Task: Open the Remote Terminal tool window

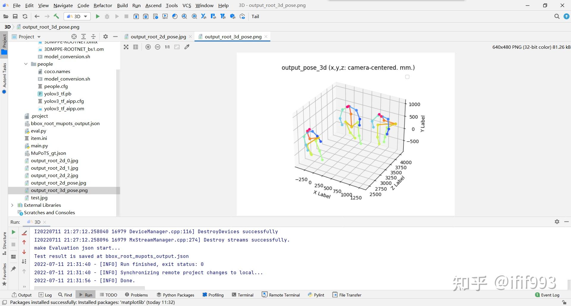Action: pyautogui.click(x=281, y=295)
